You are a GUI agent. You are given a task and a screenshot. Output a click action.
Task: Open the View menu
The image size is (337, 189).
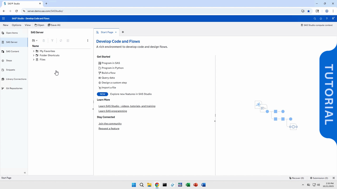coord(28,25)
